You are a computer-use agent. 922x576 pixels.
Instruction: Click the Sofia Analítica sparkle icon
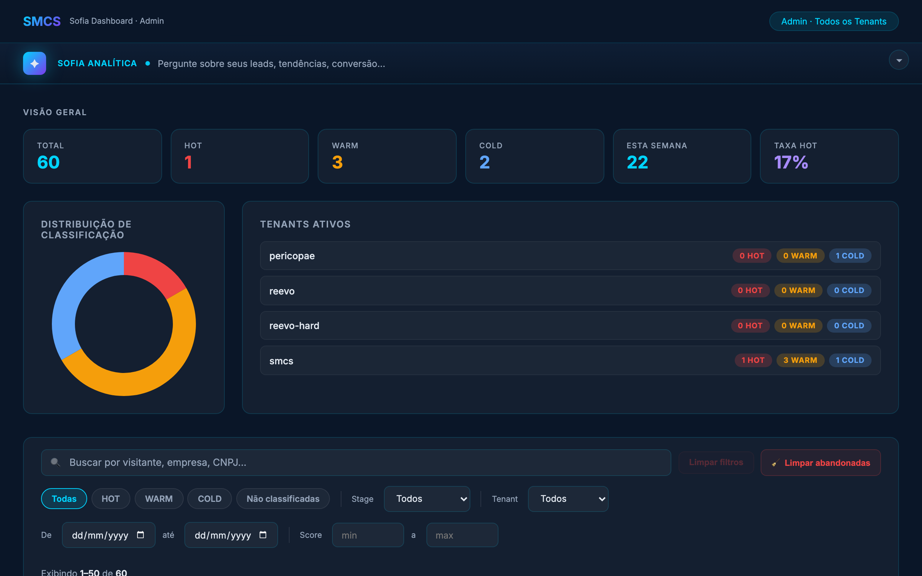(x=34, y=63)
